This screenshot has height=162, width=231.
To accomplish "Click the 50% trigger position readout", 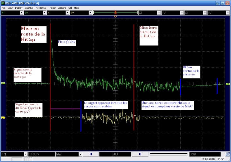I will click(x=115, y=154).
